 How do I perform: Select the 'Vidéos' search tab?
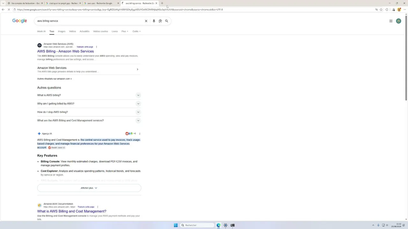(73, 31)
